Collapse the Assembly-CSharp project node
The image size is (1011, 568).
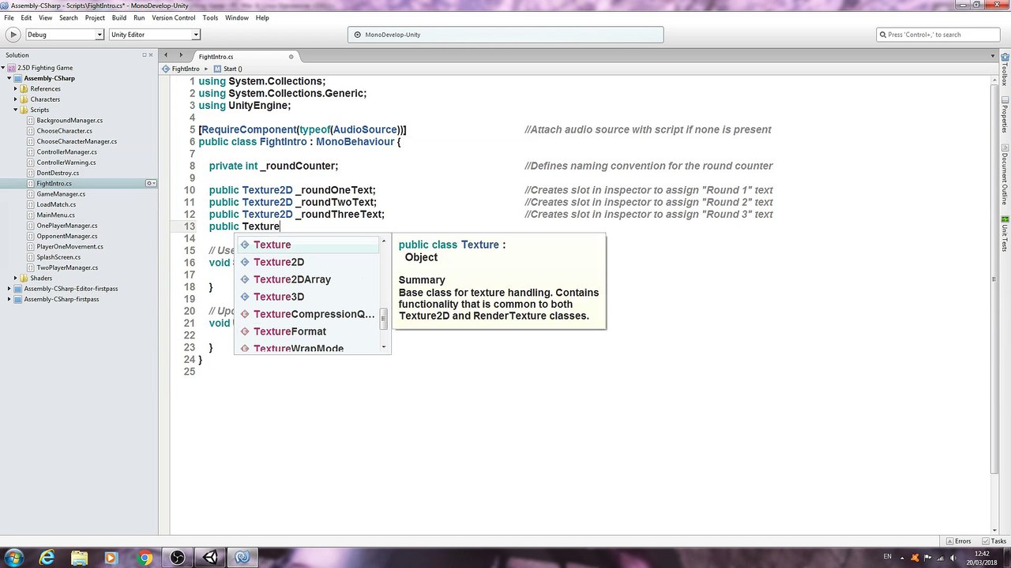(9, 78)
